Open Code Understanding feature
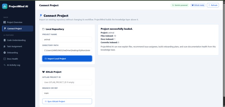Screen dimensions: 225x107 18,40
